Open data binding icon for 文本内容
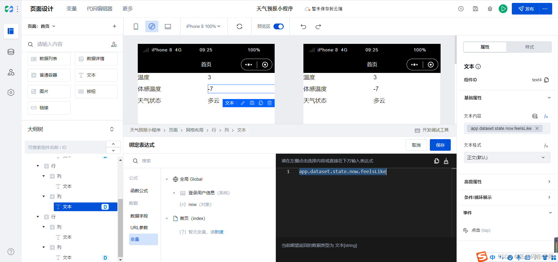 (x=535, y=116)
